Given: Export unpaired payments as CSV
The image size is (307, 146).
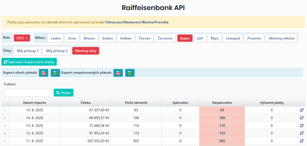Looking at the screenshot, I should 130,73.
